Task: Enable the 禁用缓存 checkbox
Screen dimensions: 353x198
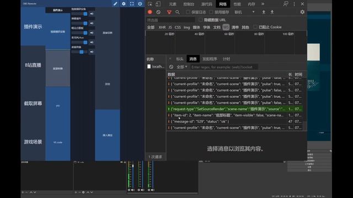Action: [x=211, y=12]
